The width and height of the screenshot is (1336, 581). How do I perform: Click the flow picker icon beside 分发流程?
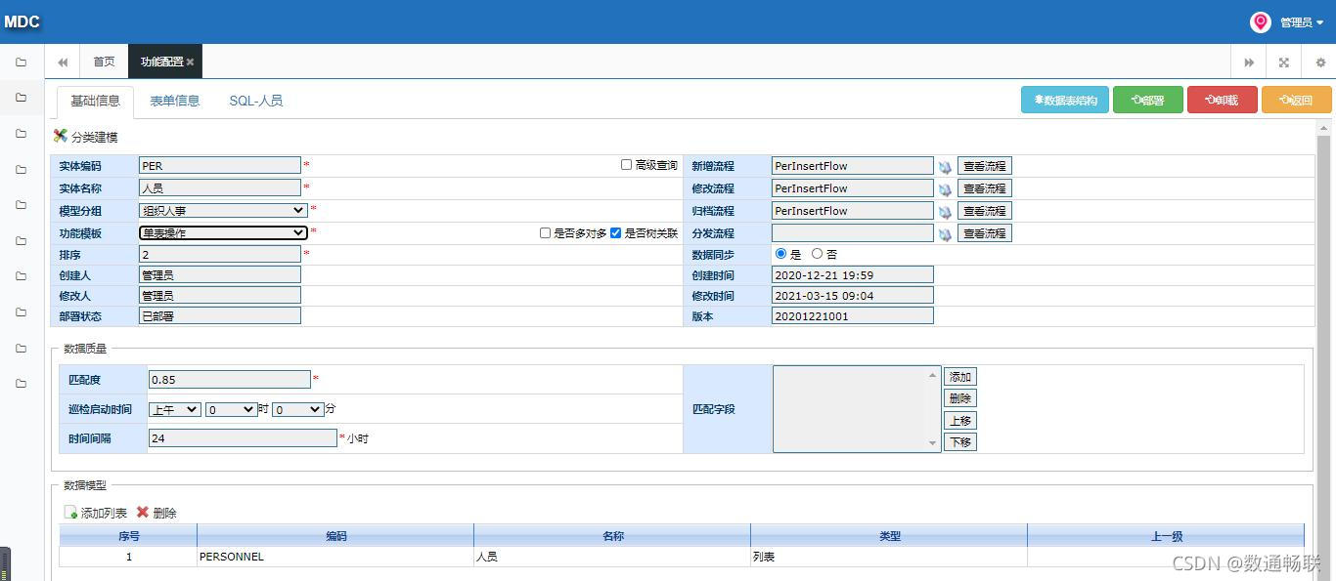click(945, 234)
